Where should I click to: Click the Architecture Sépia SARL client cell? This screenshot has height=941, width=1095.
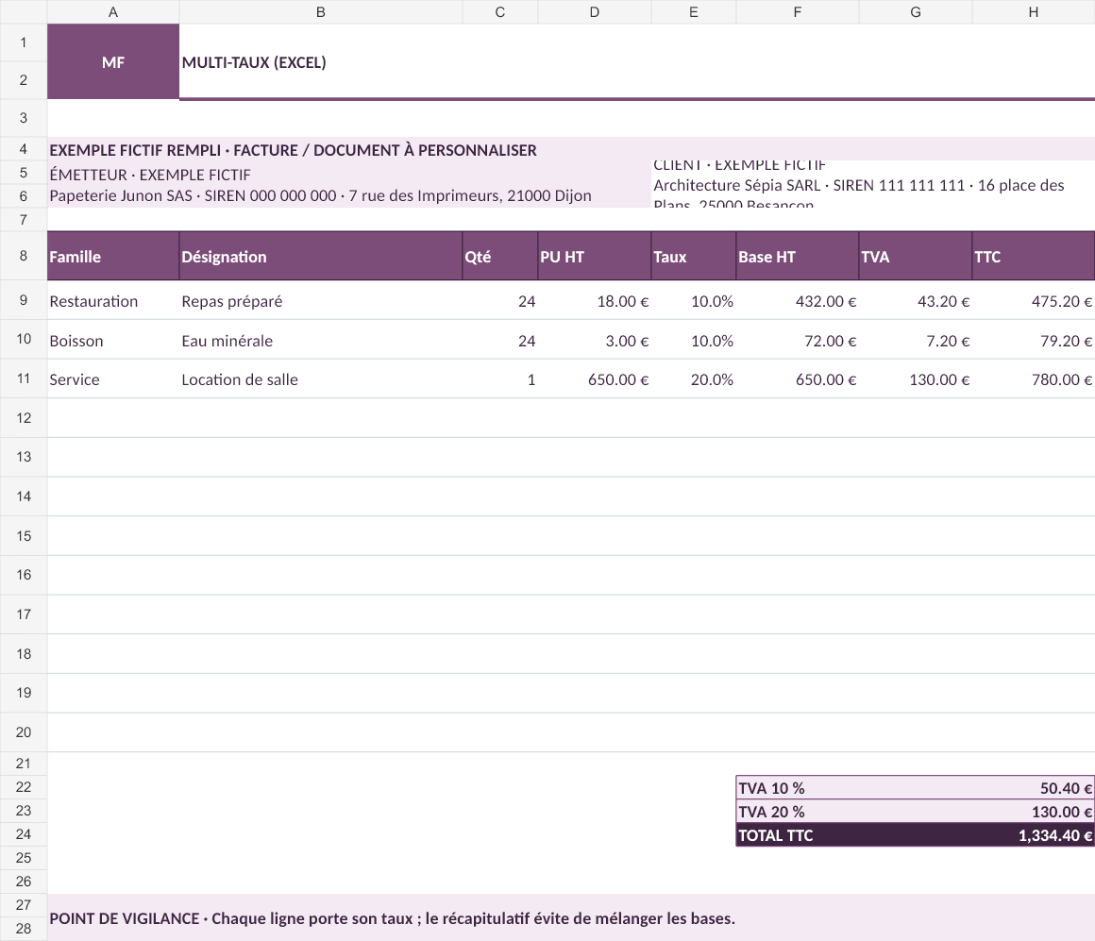(873, 185)
